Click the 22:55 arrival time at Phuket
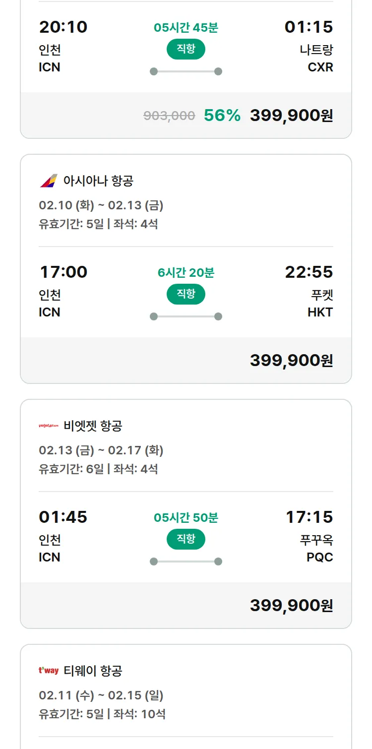This screenshot has height=749, width=372. pos(309,272)
